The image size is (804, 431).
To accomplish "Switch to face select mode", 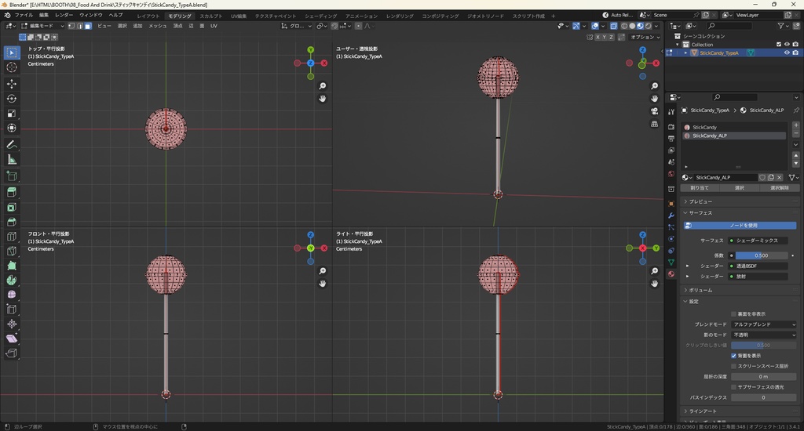I will point(88,26).
